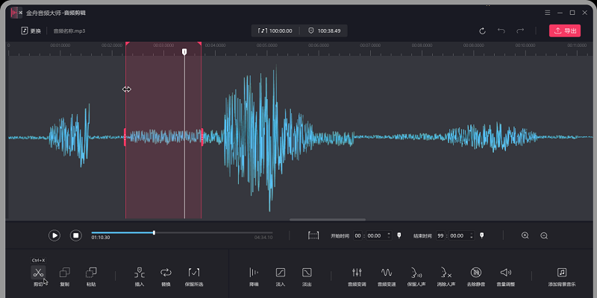Click the Replace file (更换) button
This screenshot has height=298, width=597.
coord(31,31)
